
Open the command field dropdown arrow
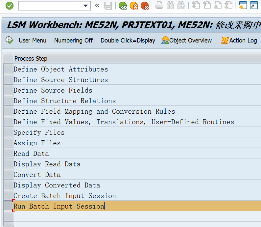click(85, 6)
